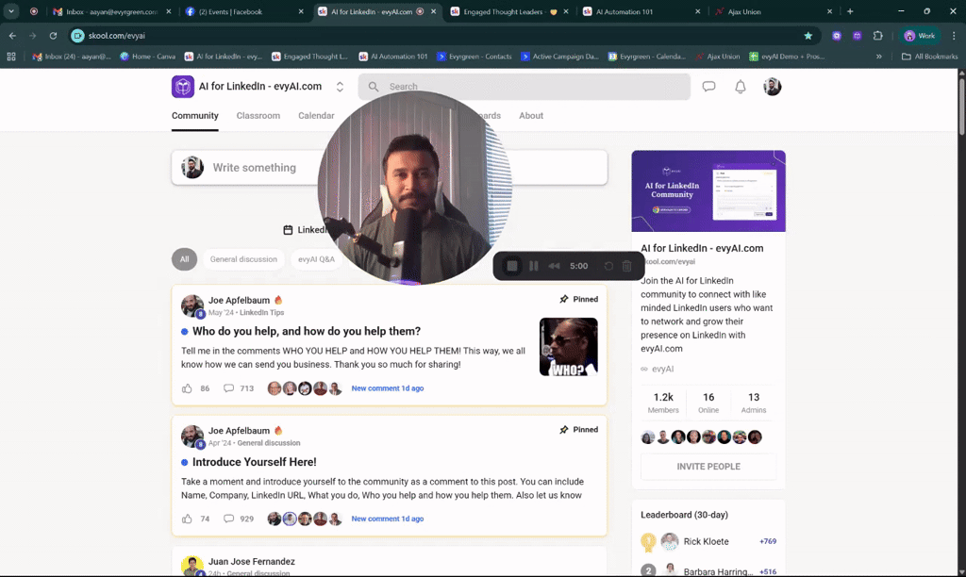This screenshot has width=966, height=577.
Task: Open the profile avatar menu in header
Action: tap(772, 86)
